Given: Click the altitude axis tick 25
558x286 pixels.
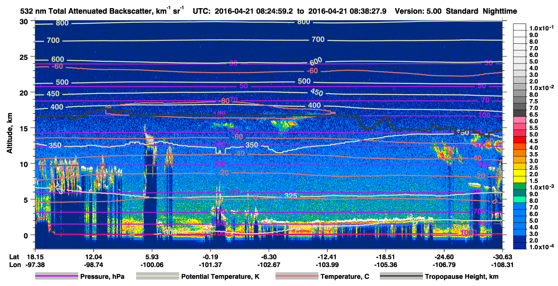Looking at the screenshot, I should point(24,57).
